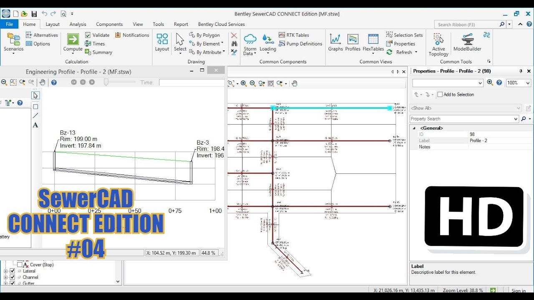Open the Refresh dropdown arrow

[x=416, y=52]
